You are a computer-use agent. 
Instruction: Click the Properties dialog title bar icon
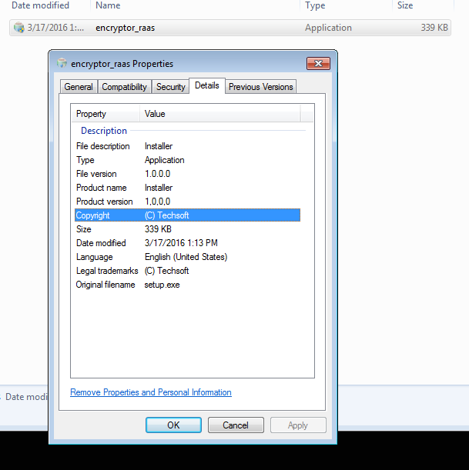[62, 63]
